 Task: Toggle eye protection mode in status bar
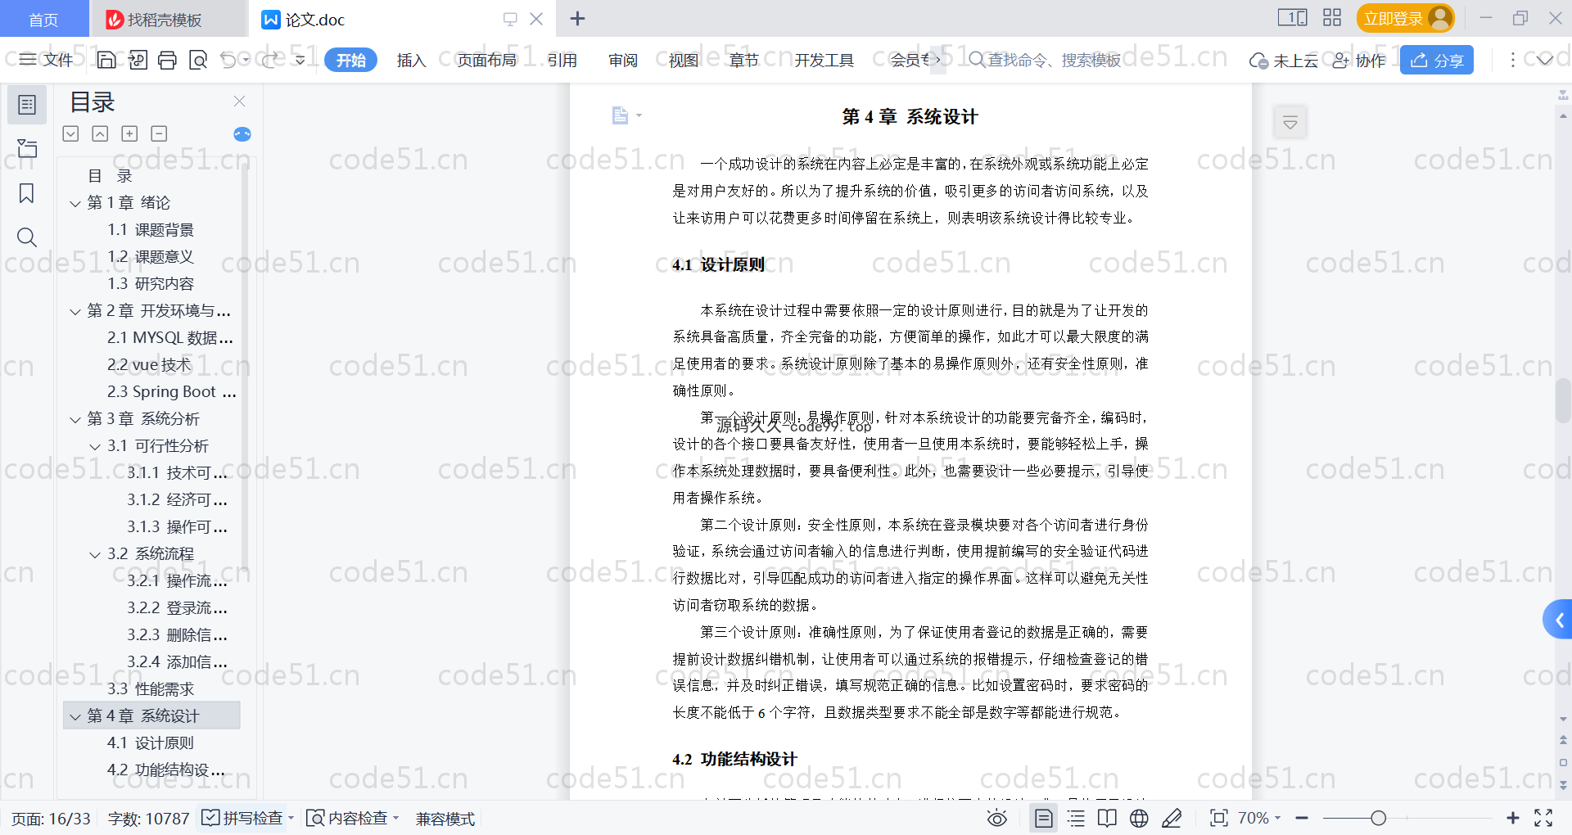(997, 818)
